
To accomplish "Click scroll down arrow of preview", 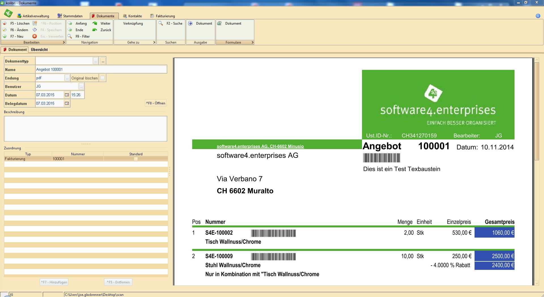I will [537, 283].
